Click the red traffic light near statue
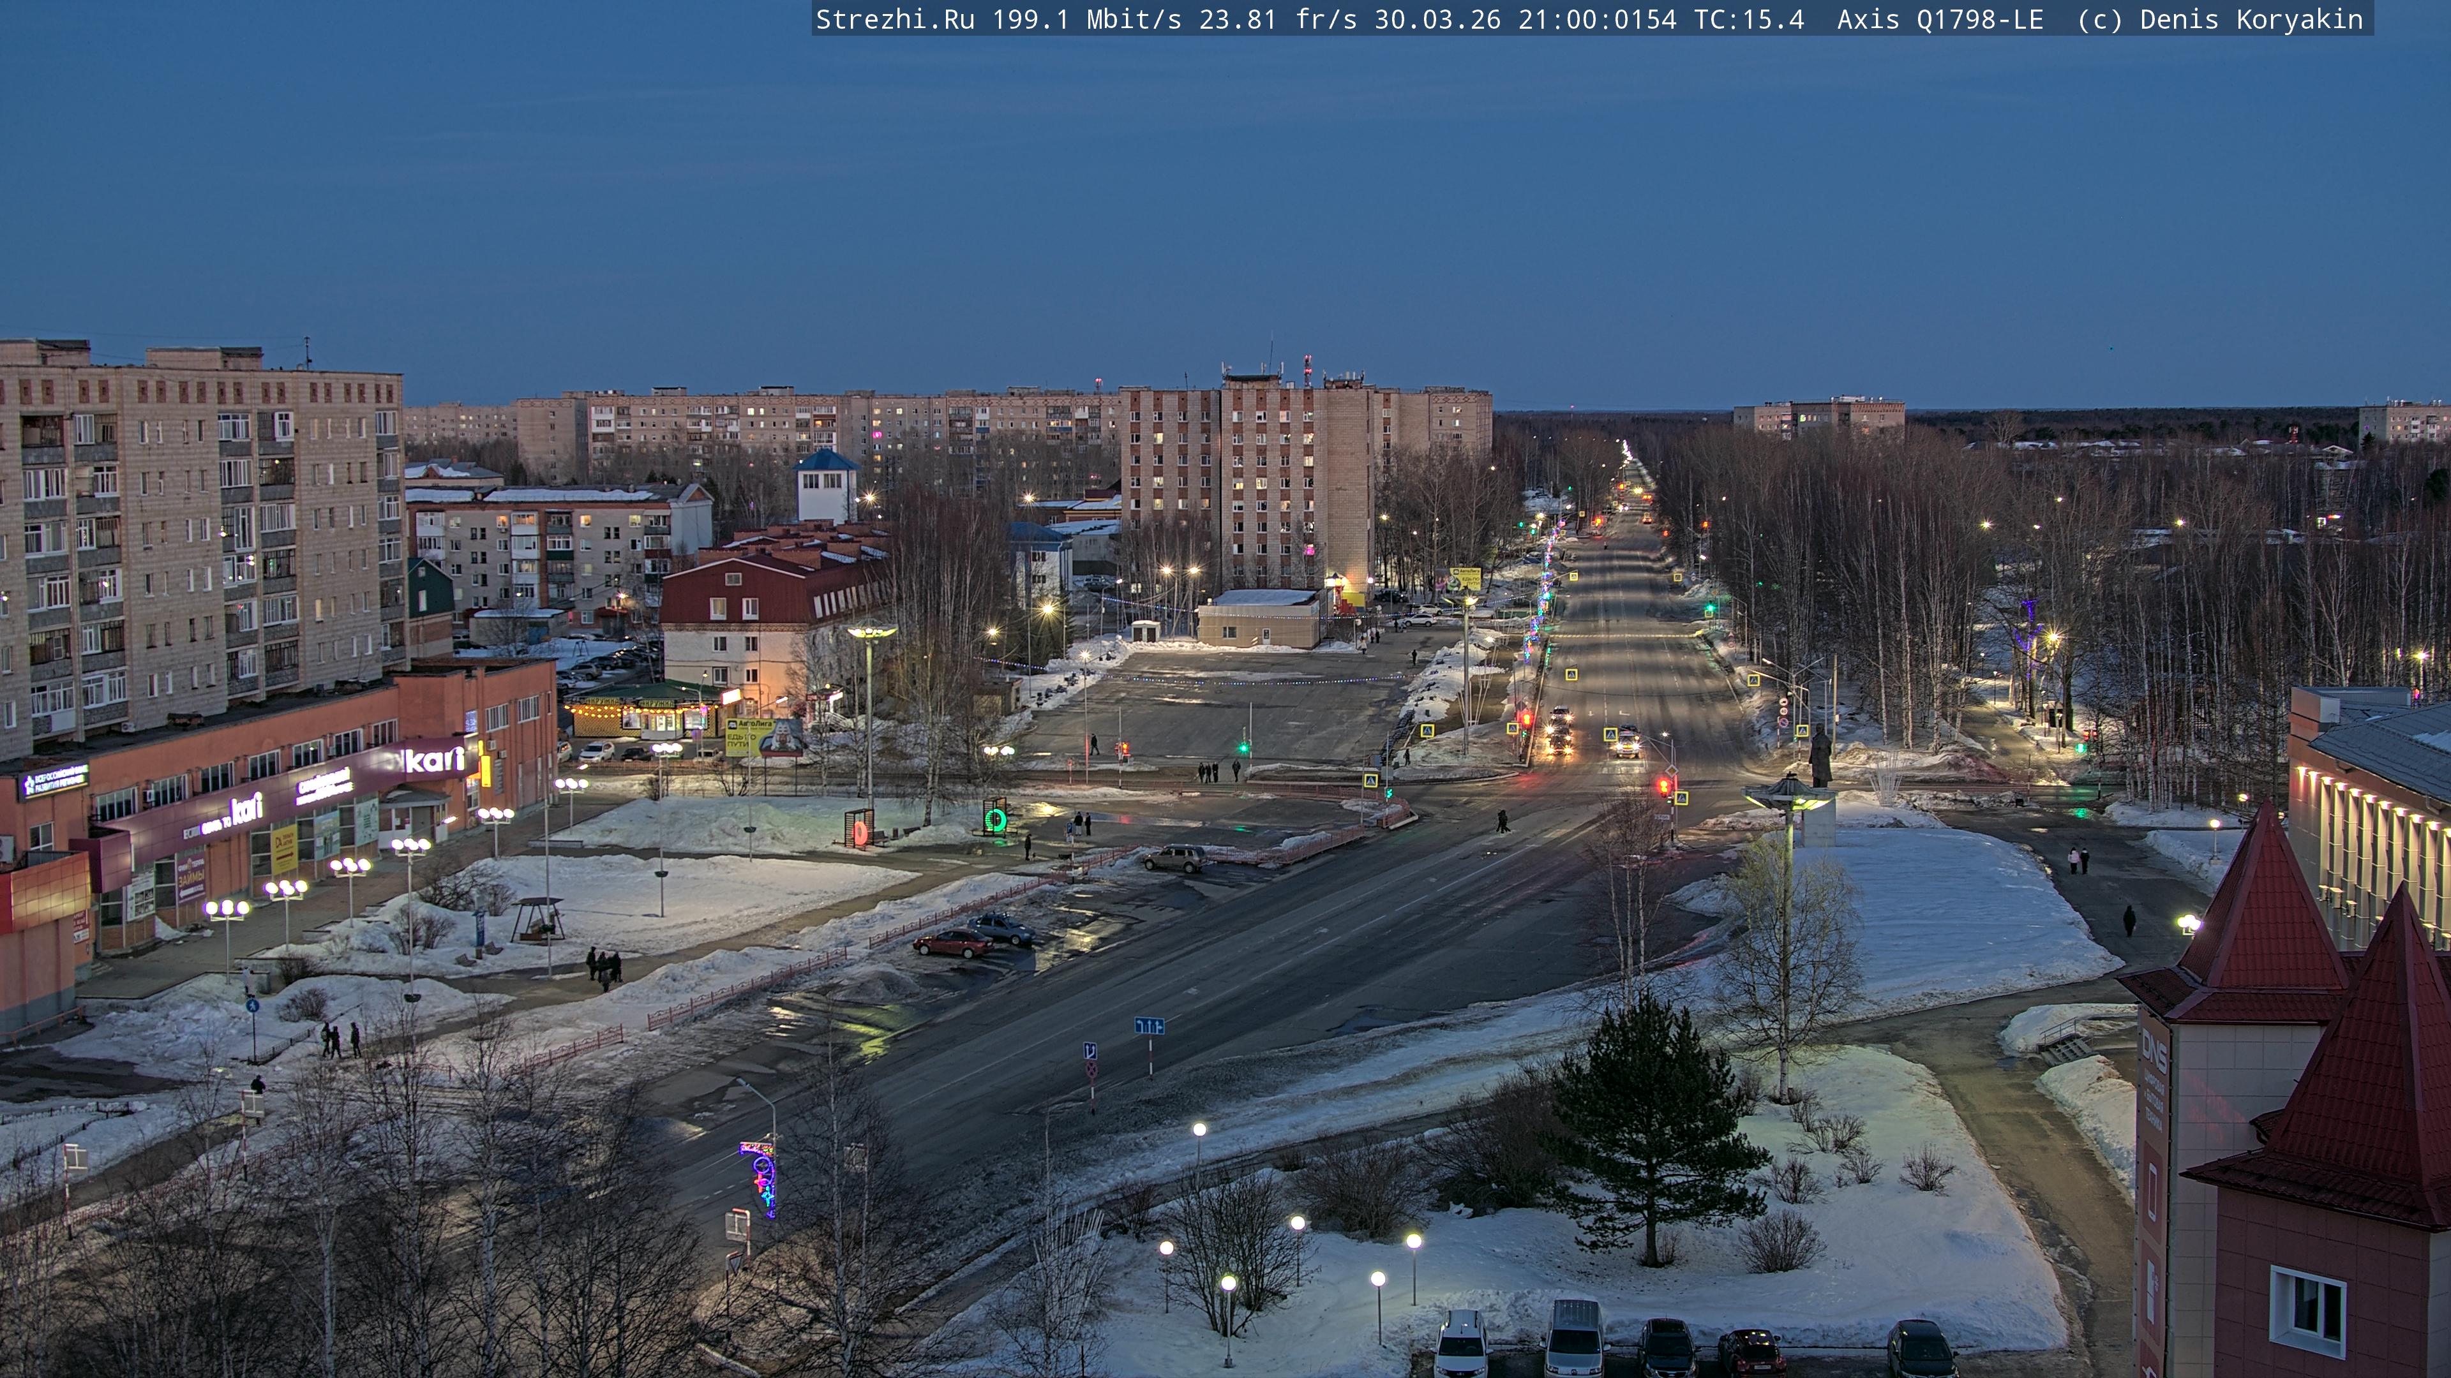This screenshot has width=2451, height=1378. (1663, 787)
